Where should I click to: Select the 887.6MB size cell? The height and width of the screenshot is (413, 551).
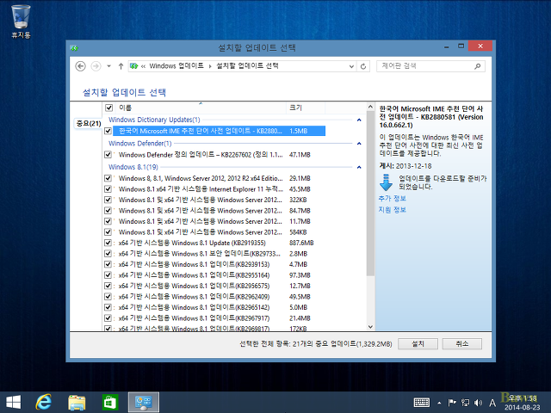pos(301,243)
